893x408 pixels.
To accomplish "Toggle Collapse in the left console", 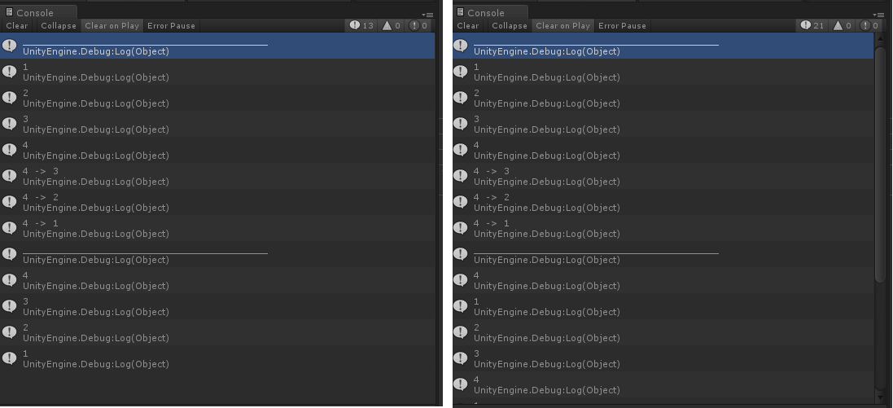I will [x=59, y=26].
